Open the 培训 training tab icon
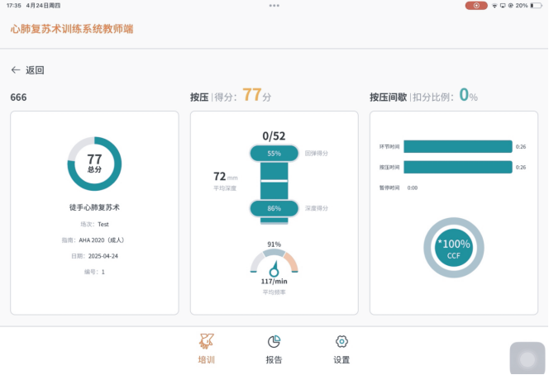The image size is (549, 375). pos(206,341)
